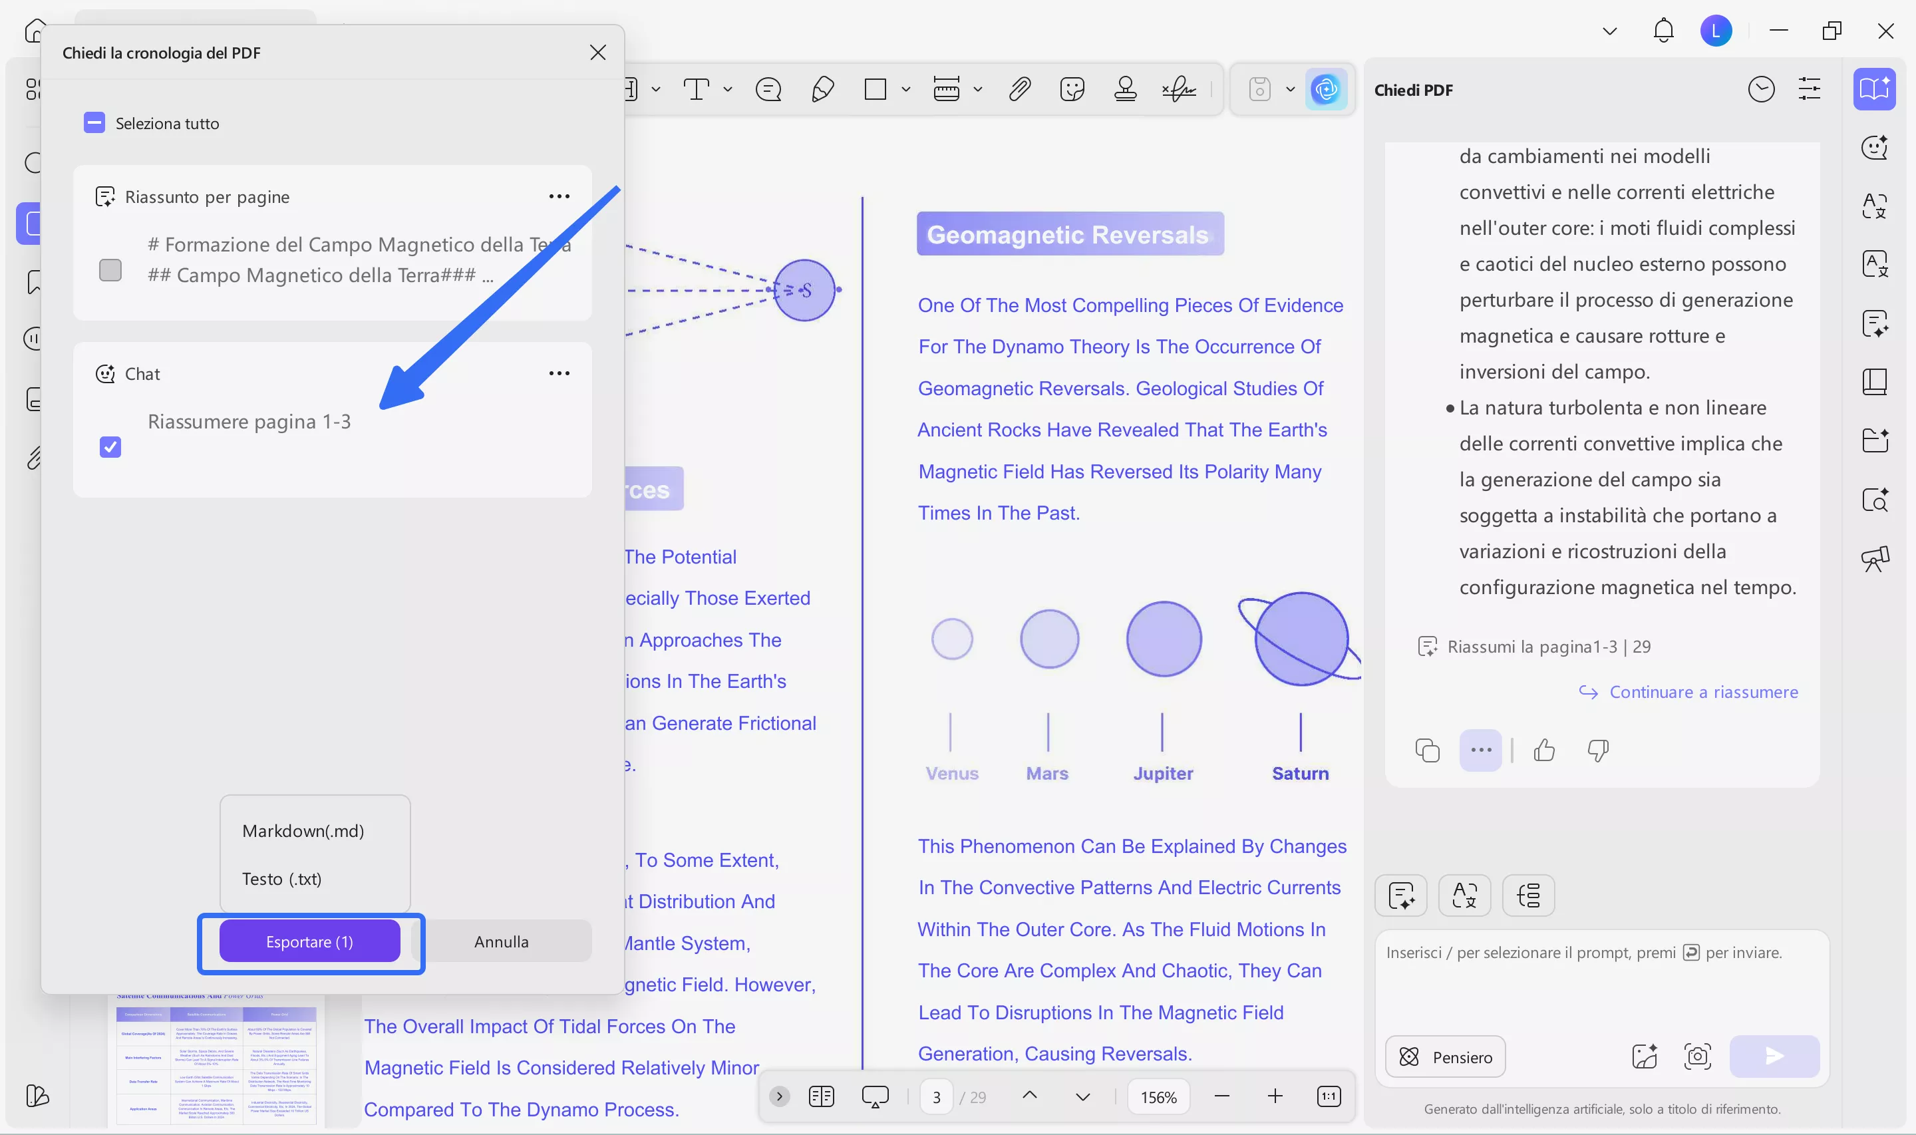
Task: Click the stamp tool icon
Action: pos(1125,90)
